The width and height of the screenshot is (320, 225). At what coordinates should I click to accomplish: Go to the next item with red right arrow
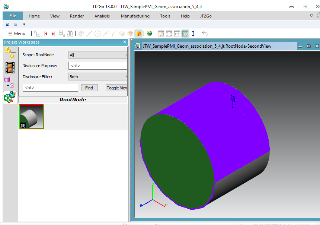[53, 34]
